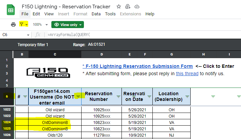Open filter for Reservation Number column
The height and width of the screenshot is (139, 241).
pos(118,96)
